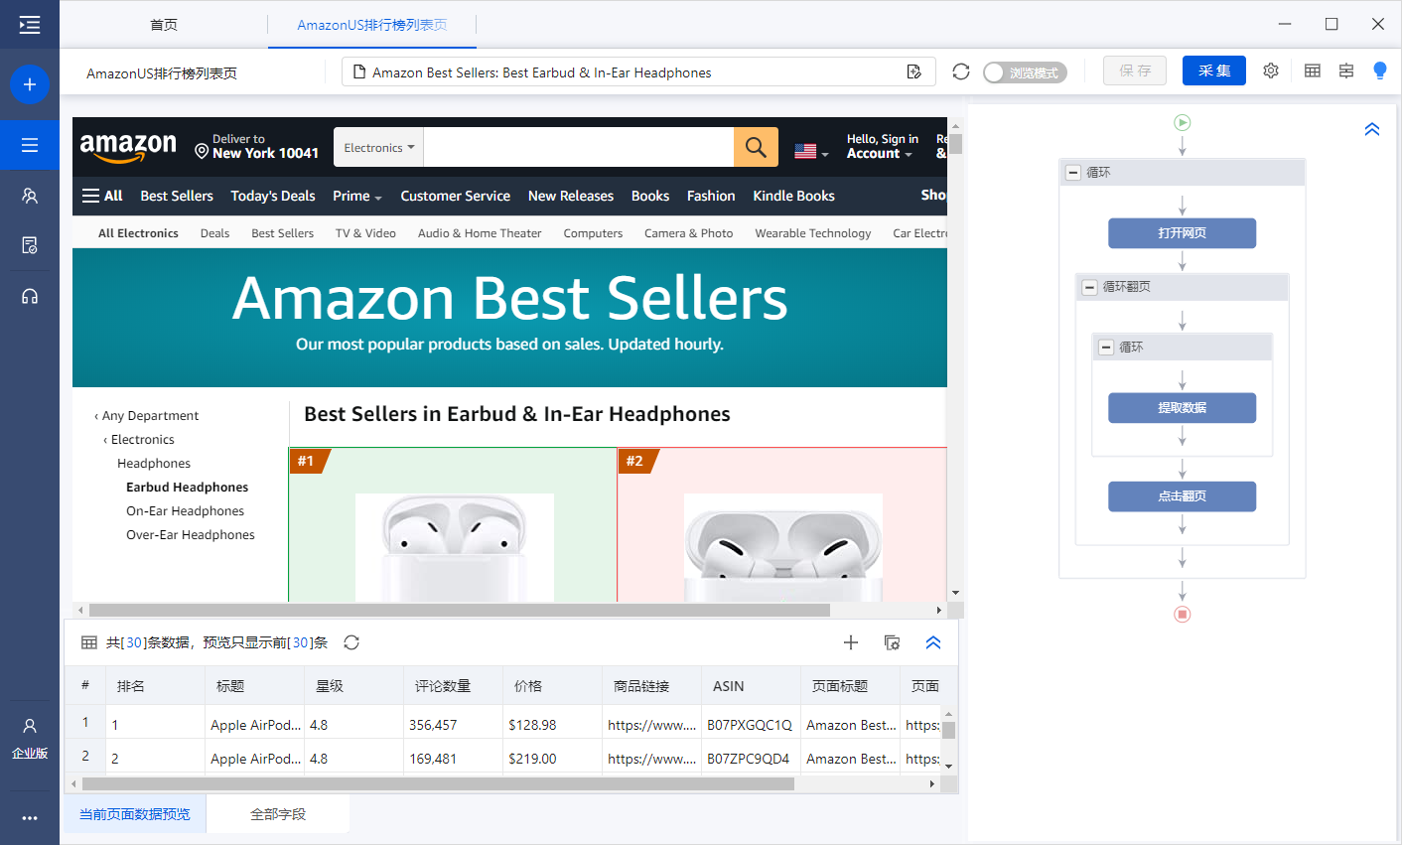The width and height of the screenshot is (1402, 845).
Task: Switch to 当前页面数据预览 tab
Action: point(135,814)
